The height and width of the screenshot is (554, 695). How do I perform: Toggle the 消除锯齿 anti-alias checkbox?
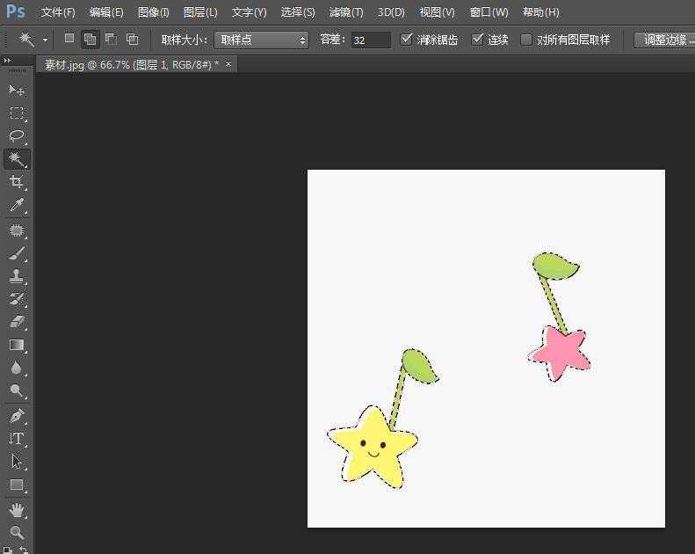[406, 40]
